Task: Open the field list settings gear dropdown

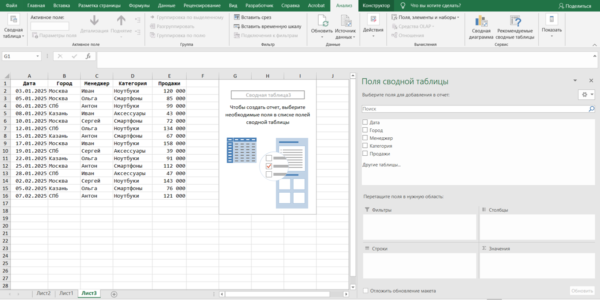Action: coord(585,94)
